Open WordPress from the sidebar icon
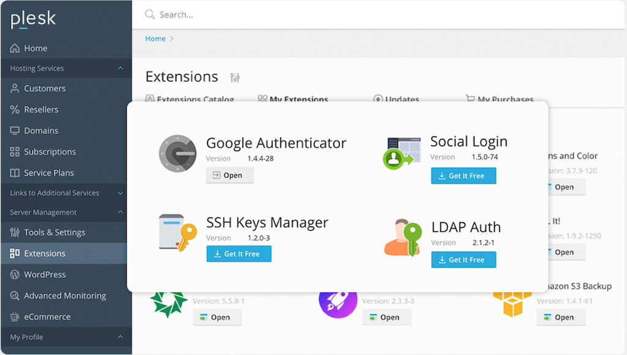The image size is (627, 355). coord(13,274)
